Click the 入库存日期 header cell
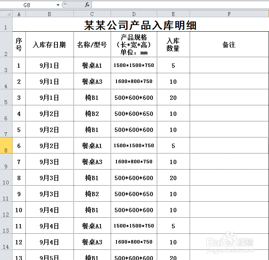Viewport: 269px width, 260px height. pos(50,44)
